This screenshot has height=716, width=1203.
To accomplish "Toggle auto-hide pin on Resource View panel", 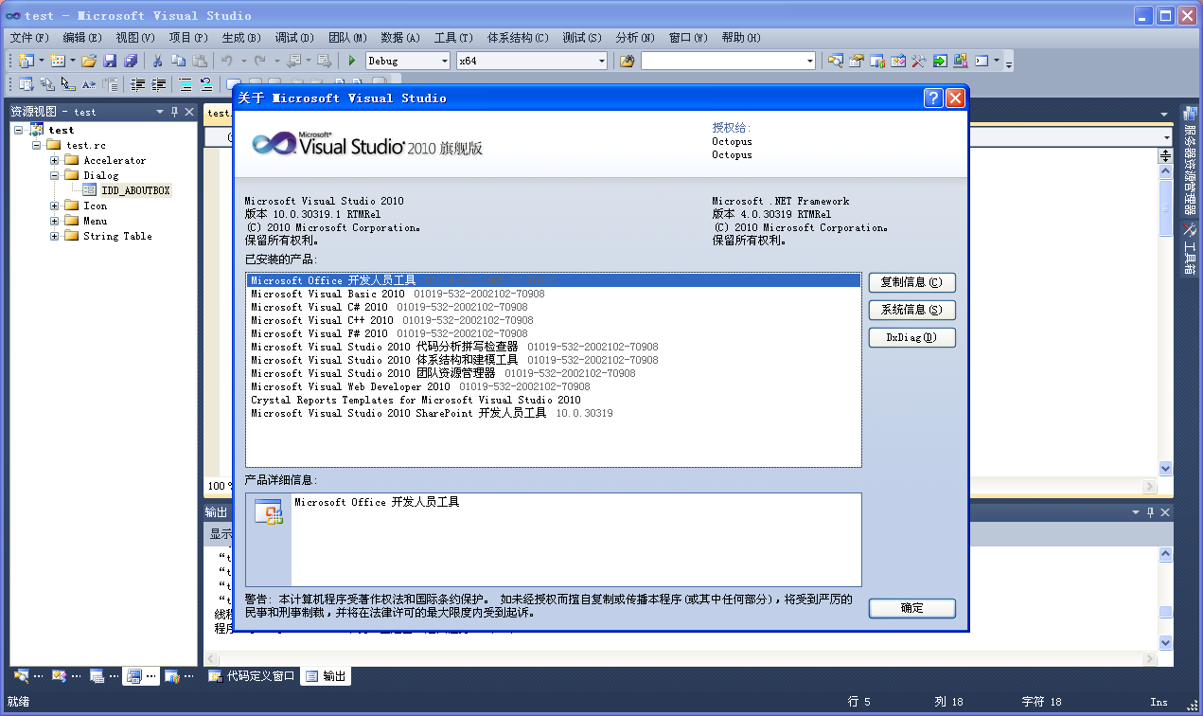I will click(174, 112).
